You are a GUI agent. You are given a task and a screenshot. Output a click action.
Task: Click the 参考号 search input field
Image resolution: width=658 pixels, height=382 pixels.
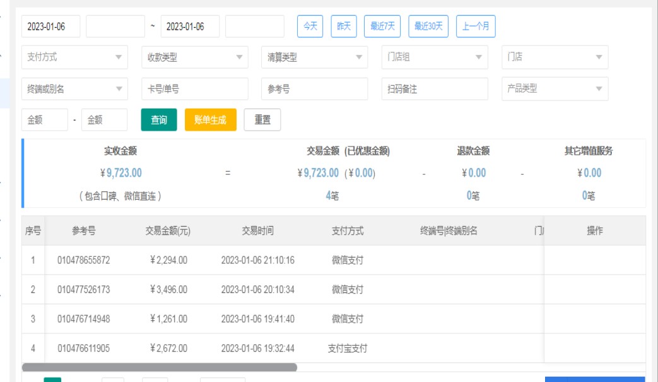[x=314, y=89]
